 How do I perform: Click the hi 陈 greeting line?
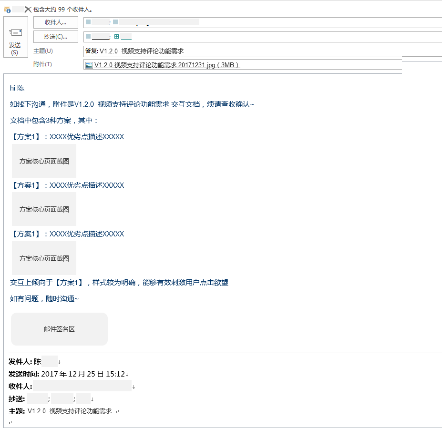point(17,88)
